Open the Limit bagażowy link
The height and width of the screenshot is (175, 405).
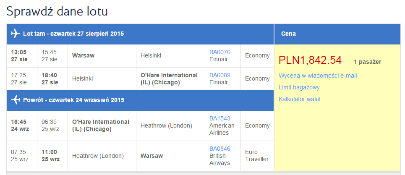pyautogui.click(x=299, y=87)
